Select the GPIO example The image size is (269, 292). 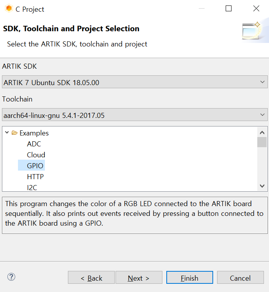pyautogui.click(x=35, y=166)
